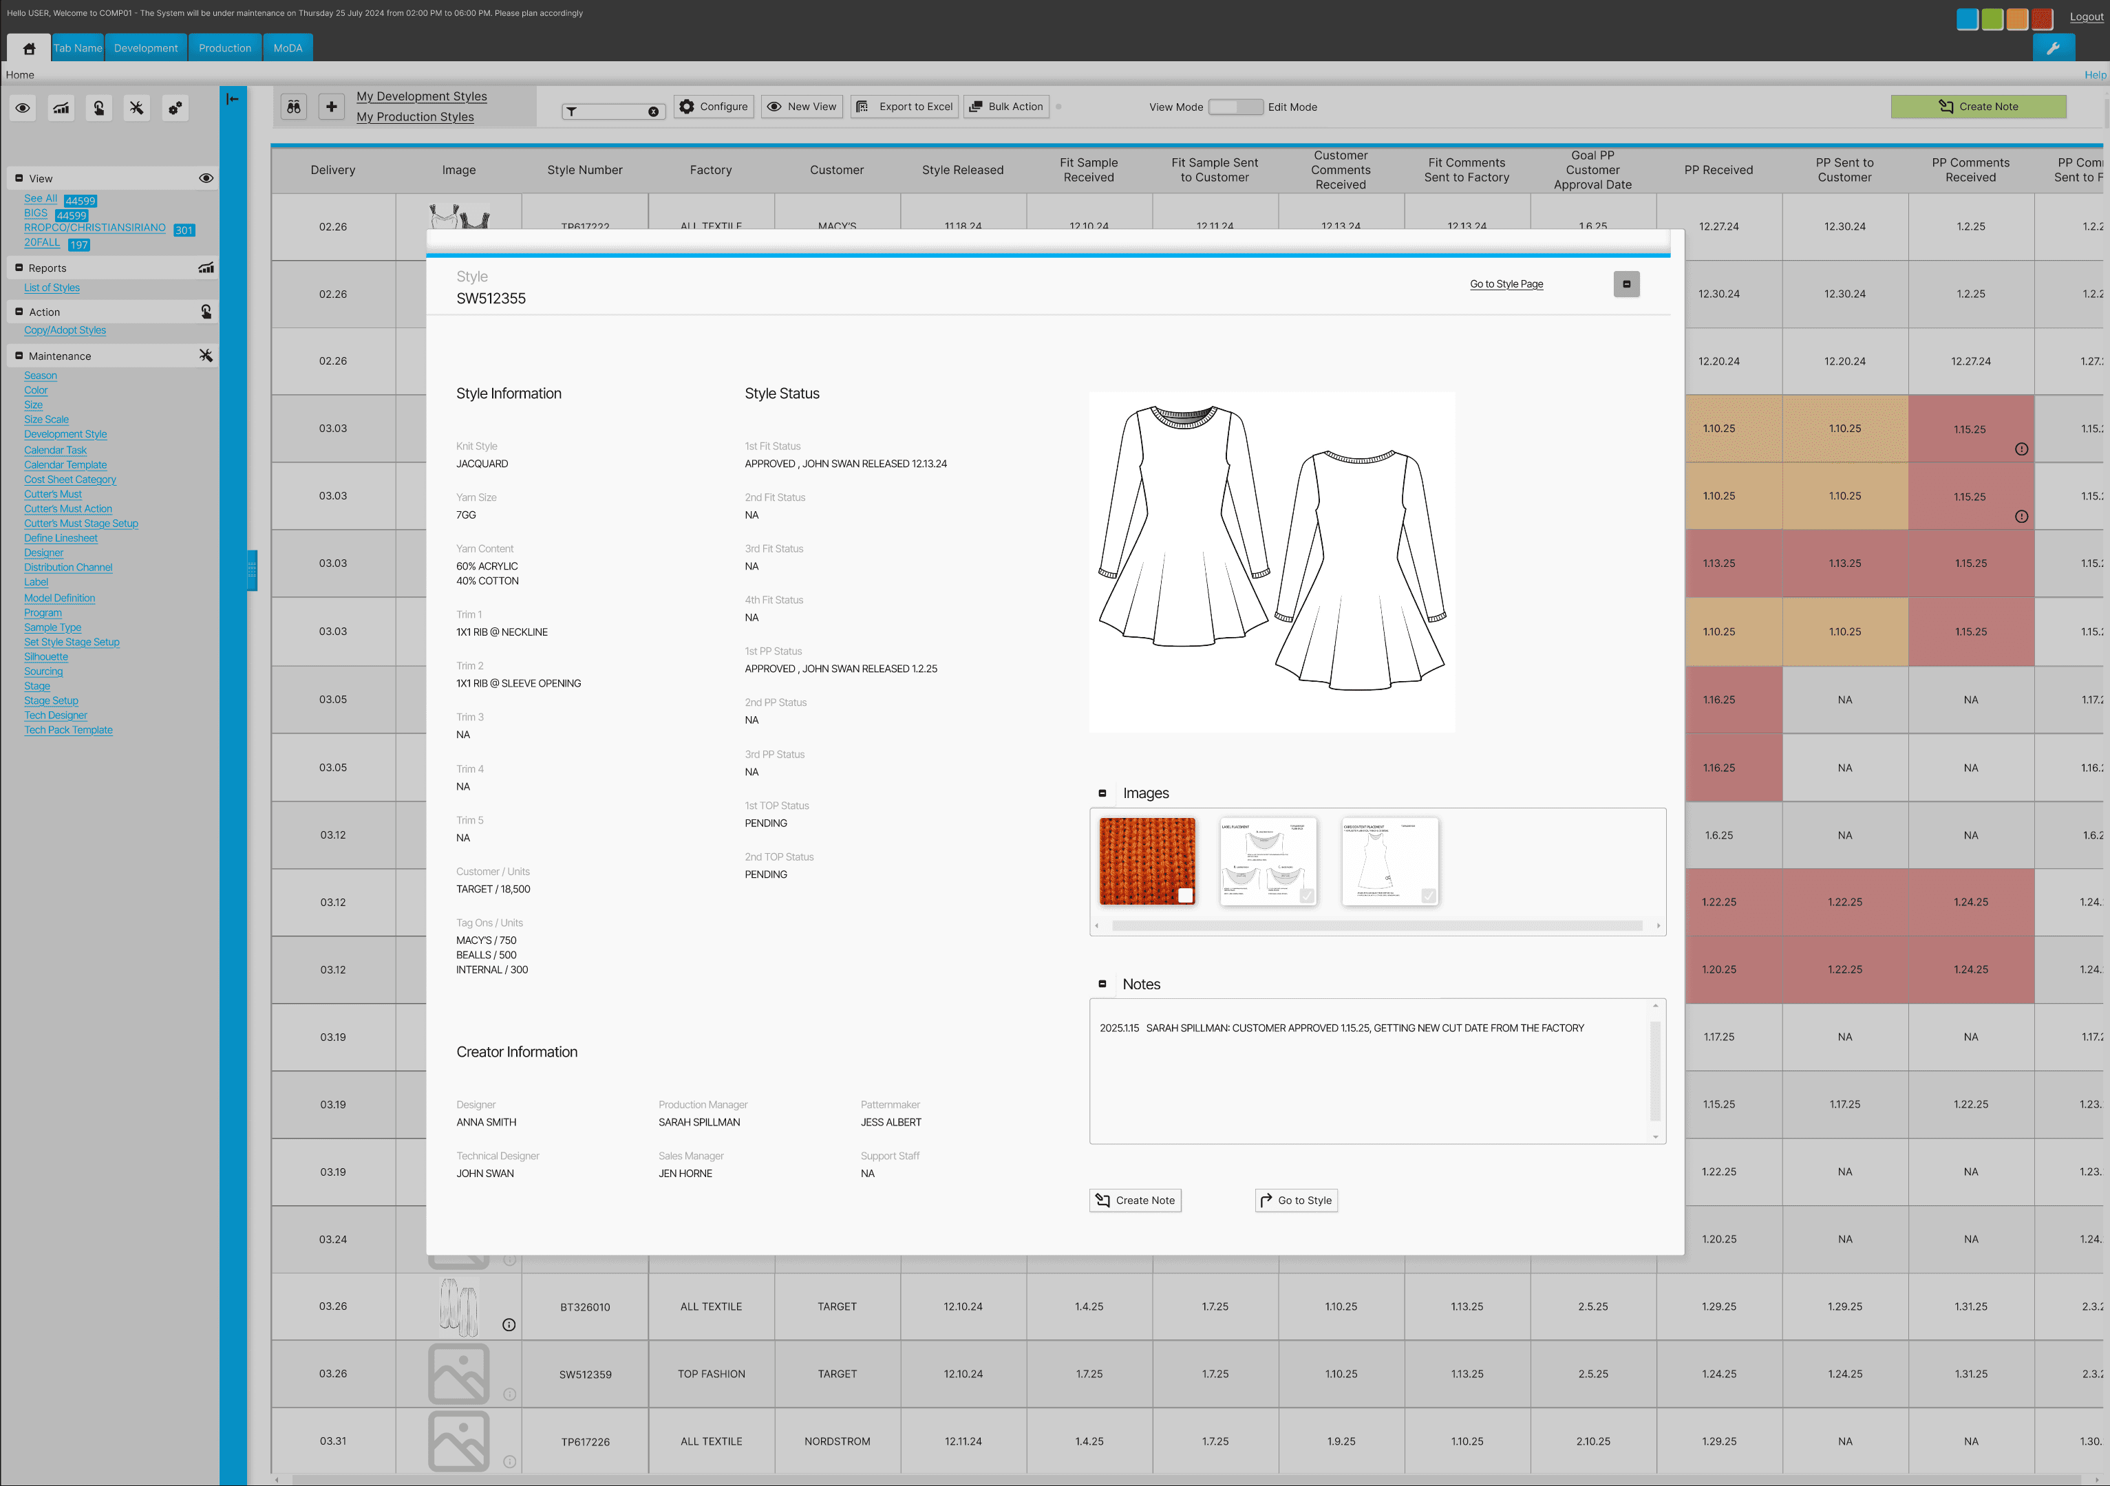Viewport: 2110px width, 1486px height.
Task: Click the Export to Excel button
Action: (x=904, y=107)
